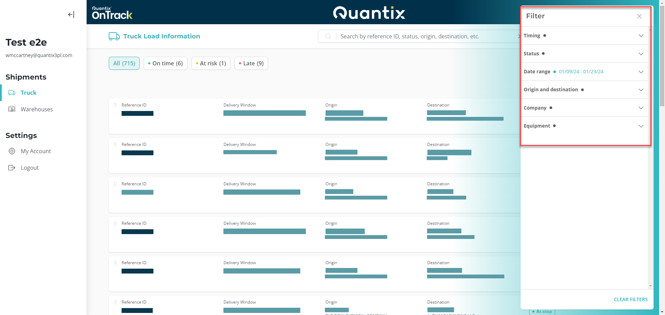Click the pin icon on first shipment card
This screenshot has width=665, height=315.
[x=115, y=105]
